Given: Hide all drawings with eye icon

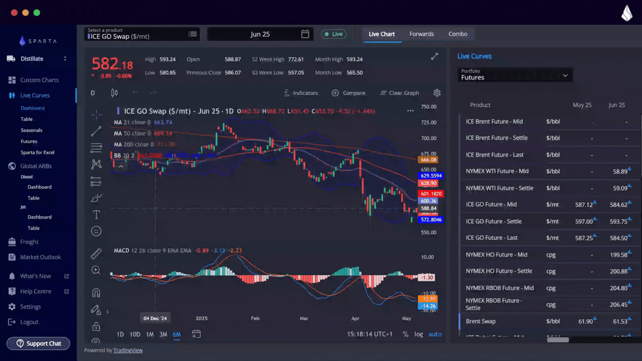Looking at the screenshot, I should [96, 341].
